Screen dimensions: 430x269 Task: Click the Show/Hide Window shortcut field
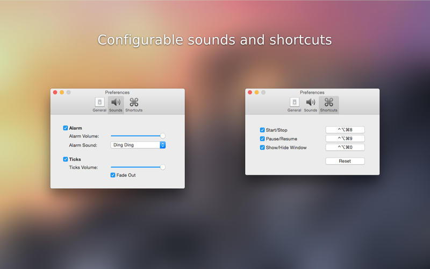pos(345,147)
